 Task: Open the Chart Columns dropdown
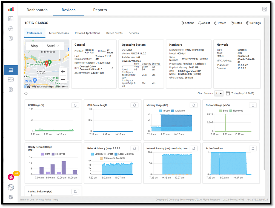click(219, 93)
